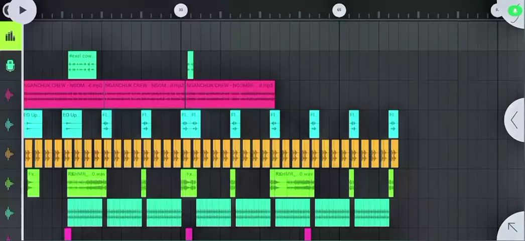525x241 pixels.
Task: Tap the diagonal arrow corner button
Action: pyautogui.click(x=512, y=227)
